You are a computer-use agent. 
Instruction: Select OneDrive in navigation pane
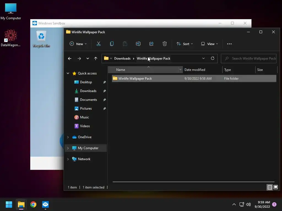tap(85, 137)
